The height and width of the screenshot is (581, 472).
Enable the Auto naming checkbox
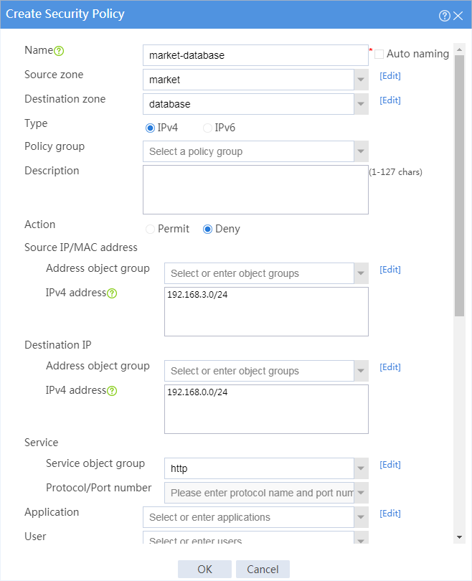coord(379,54)
